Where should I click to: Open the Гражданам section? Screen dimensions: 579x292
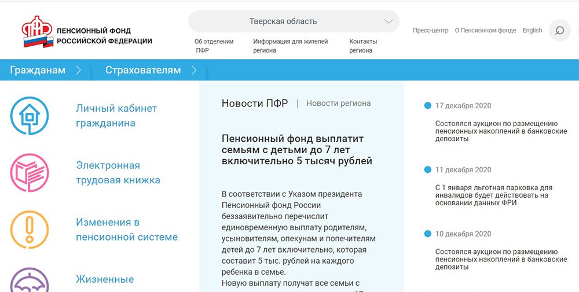[38, 70]
